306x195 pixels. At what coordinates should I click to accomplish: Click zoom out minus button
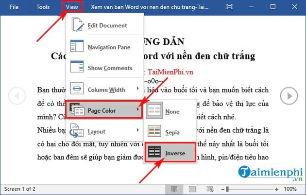coord(223,189)
